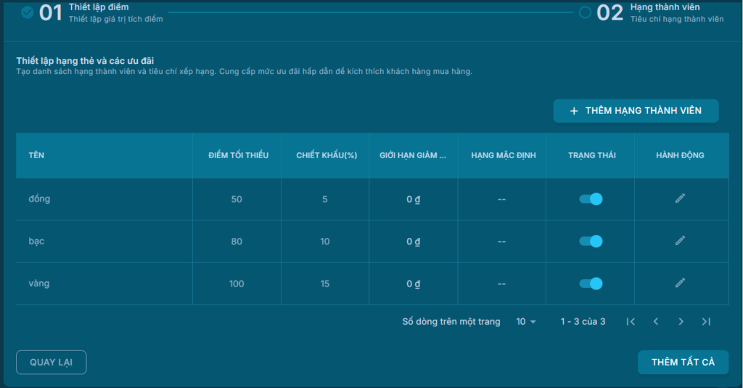The height and width of the screenshot is (388, 743).
Task: Go to previous page arrow
Action: [656, 321]
